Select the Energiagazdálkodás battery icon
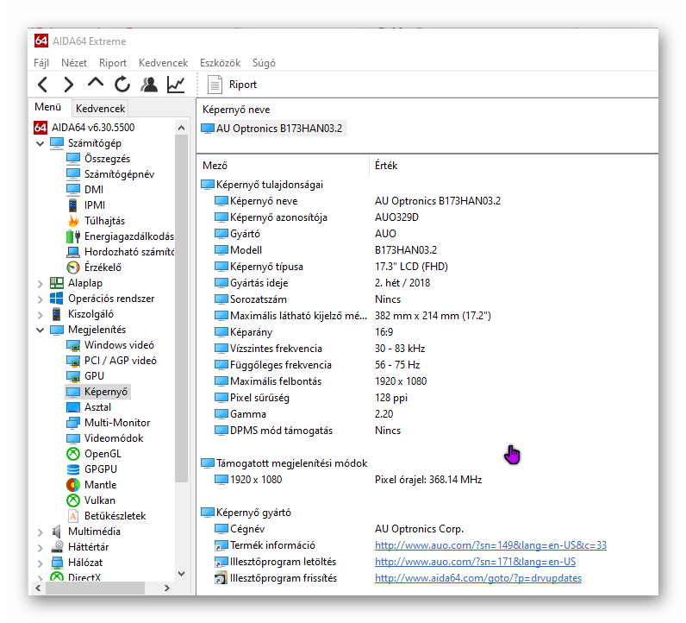The width and height of the screenshot is (686, 623). 73,236
